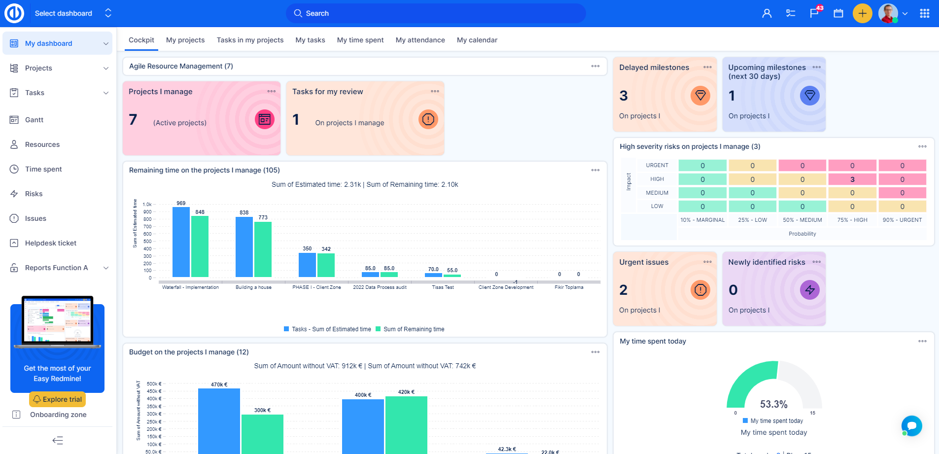Toggle Tasks - Sum of Estimated time legend
939x454 pixels.
[x=327, y=329]
